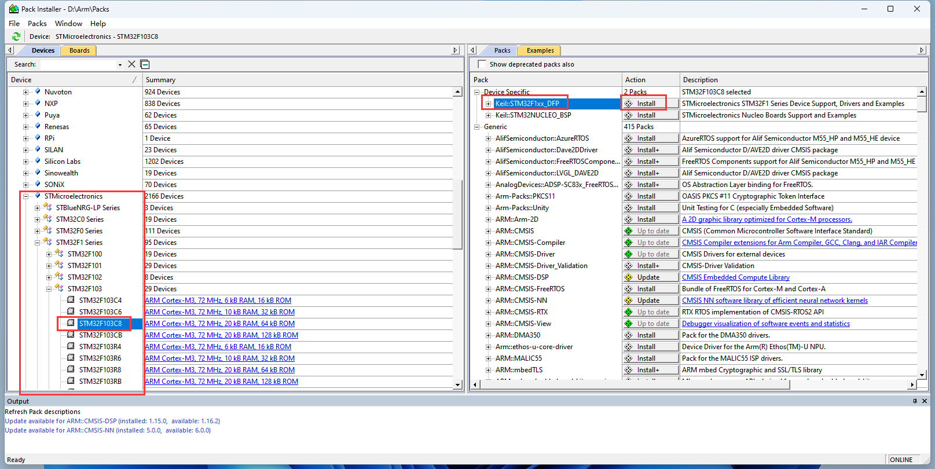
Task: Click the NXP vendor diamond icon
Action: point(38,103)
